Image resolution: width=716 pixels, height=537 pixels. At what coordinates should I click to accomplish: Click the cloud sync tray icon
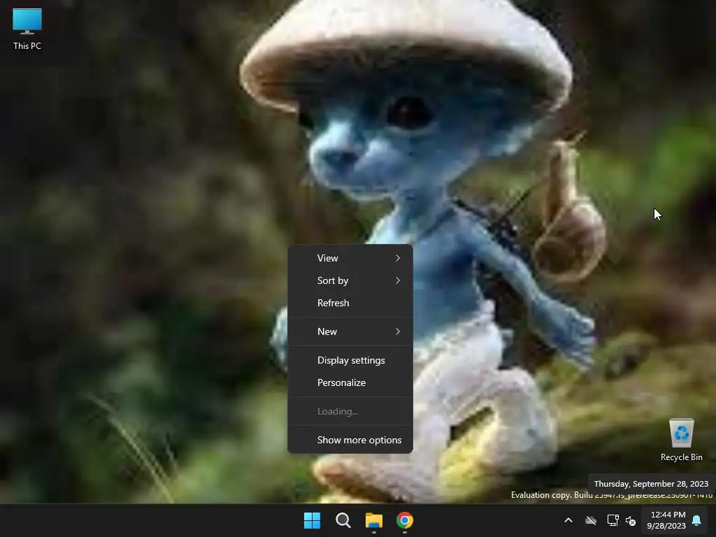[x=591, y=520]
